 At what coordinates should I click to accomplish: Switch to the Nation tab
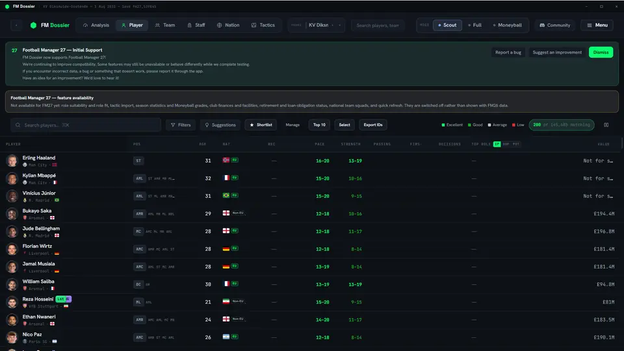(x=228, y=25)
